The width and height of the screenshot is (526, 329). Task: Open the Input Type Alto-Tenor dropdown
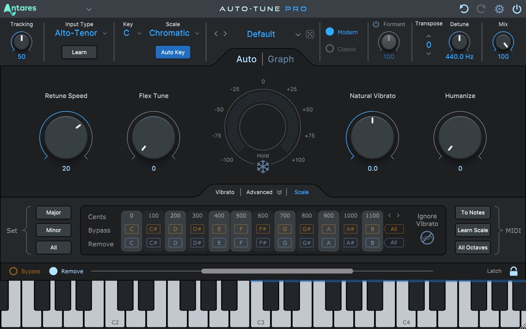tap(80, 33)
